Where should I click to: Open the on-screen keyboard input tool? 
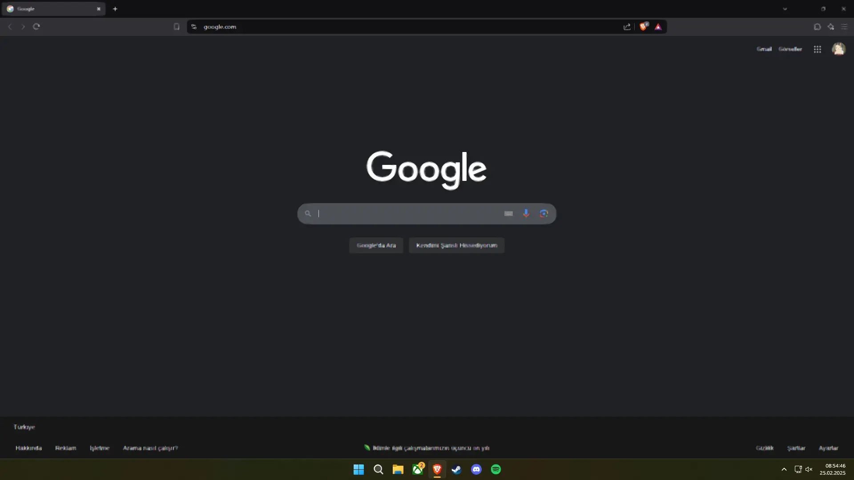[x=508, y=214]
